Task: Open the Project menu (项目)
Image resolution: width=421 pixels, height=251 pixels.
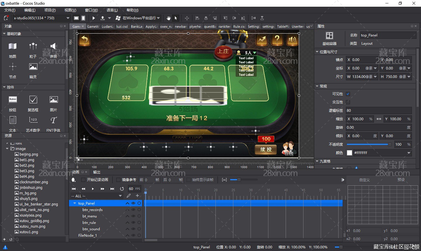Action: coord(50,10)
